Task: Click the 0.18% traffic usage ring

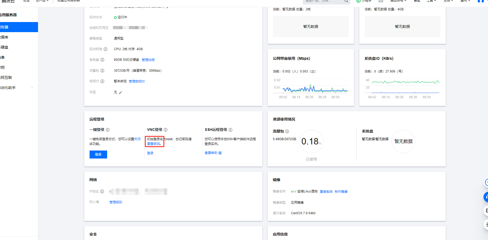Action: 311,142
